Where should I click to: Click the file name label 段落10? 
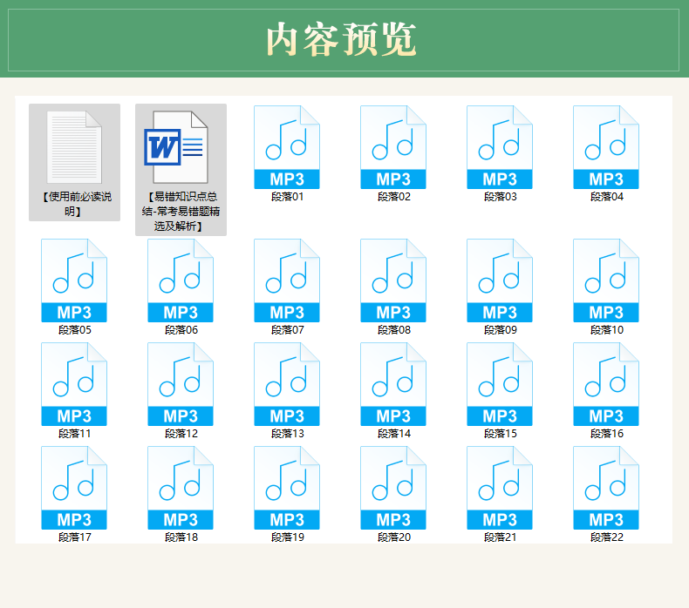[x=606, y=329]
